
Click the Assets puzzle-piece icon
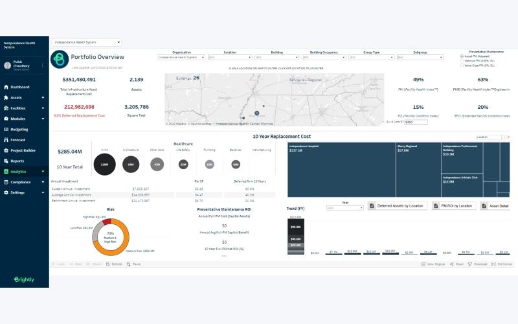tap(6, 98)
